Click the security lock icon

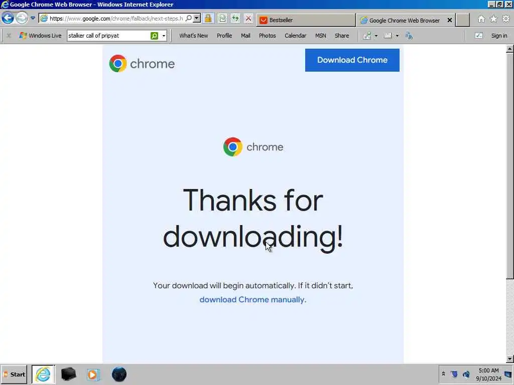pos(208,19)
